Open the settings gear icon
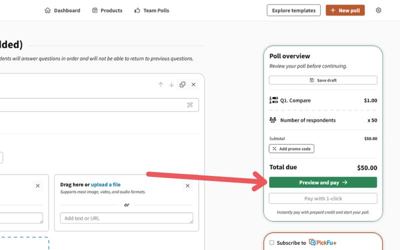Viewport: 400px width, 250px height. (x=378, y=10)
